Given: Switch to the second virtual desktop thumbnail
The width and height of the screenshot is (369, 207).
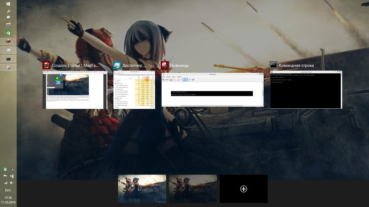Looking at the screenshot, I should (193, 189).
